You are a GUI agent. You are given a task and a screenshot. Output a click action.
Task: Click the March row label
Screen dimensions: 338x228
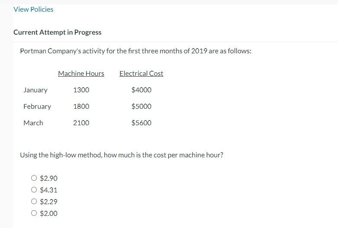33,123
